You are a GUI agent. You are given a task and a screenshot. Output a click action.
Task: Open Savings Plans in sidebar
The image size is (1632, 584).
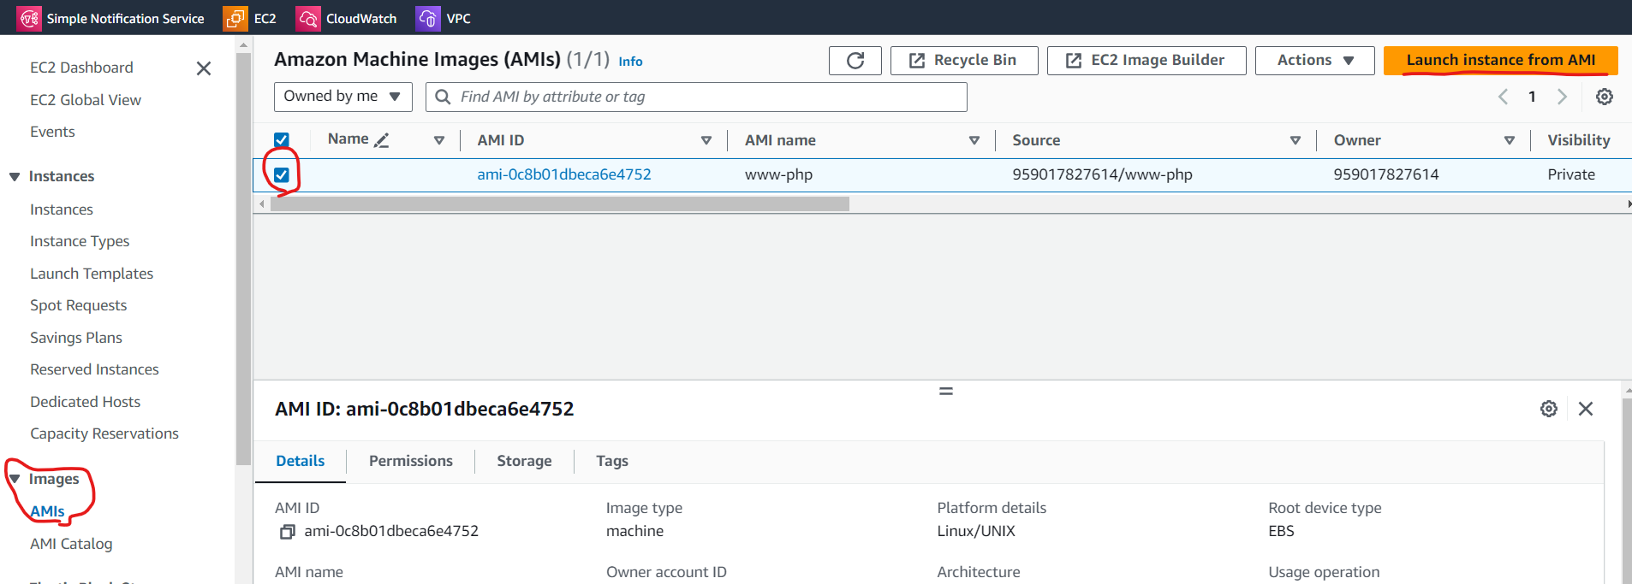coord(76,338)
